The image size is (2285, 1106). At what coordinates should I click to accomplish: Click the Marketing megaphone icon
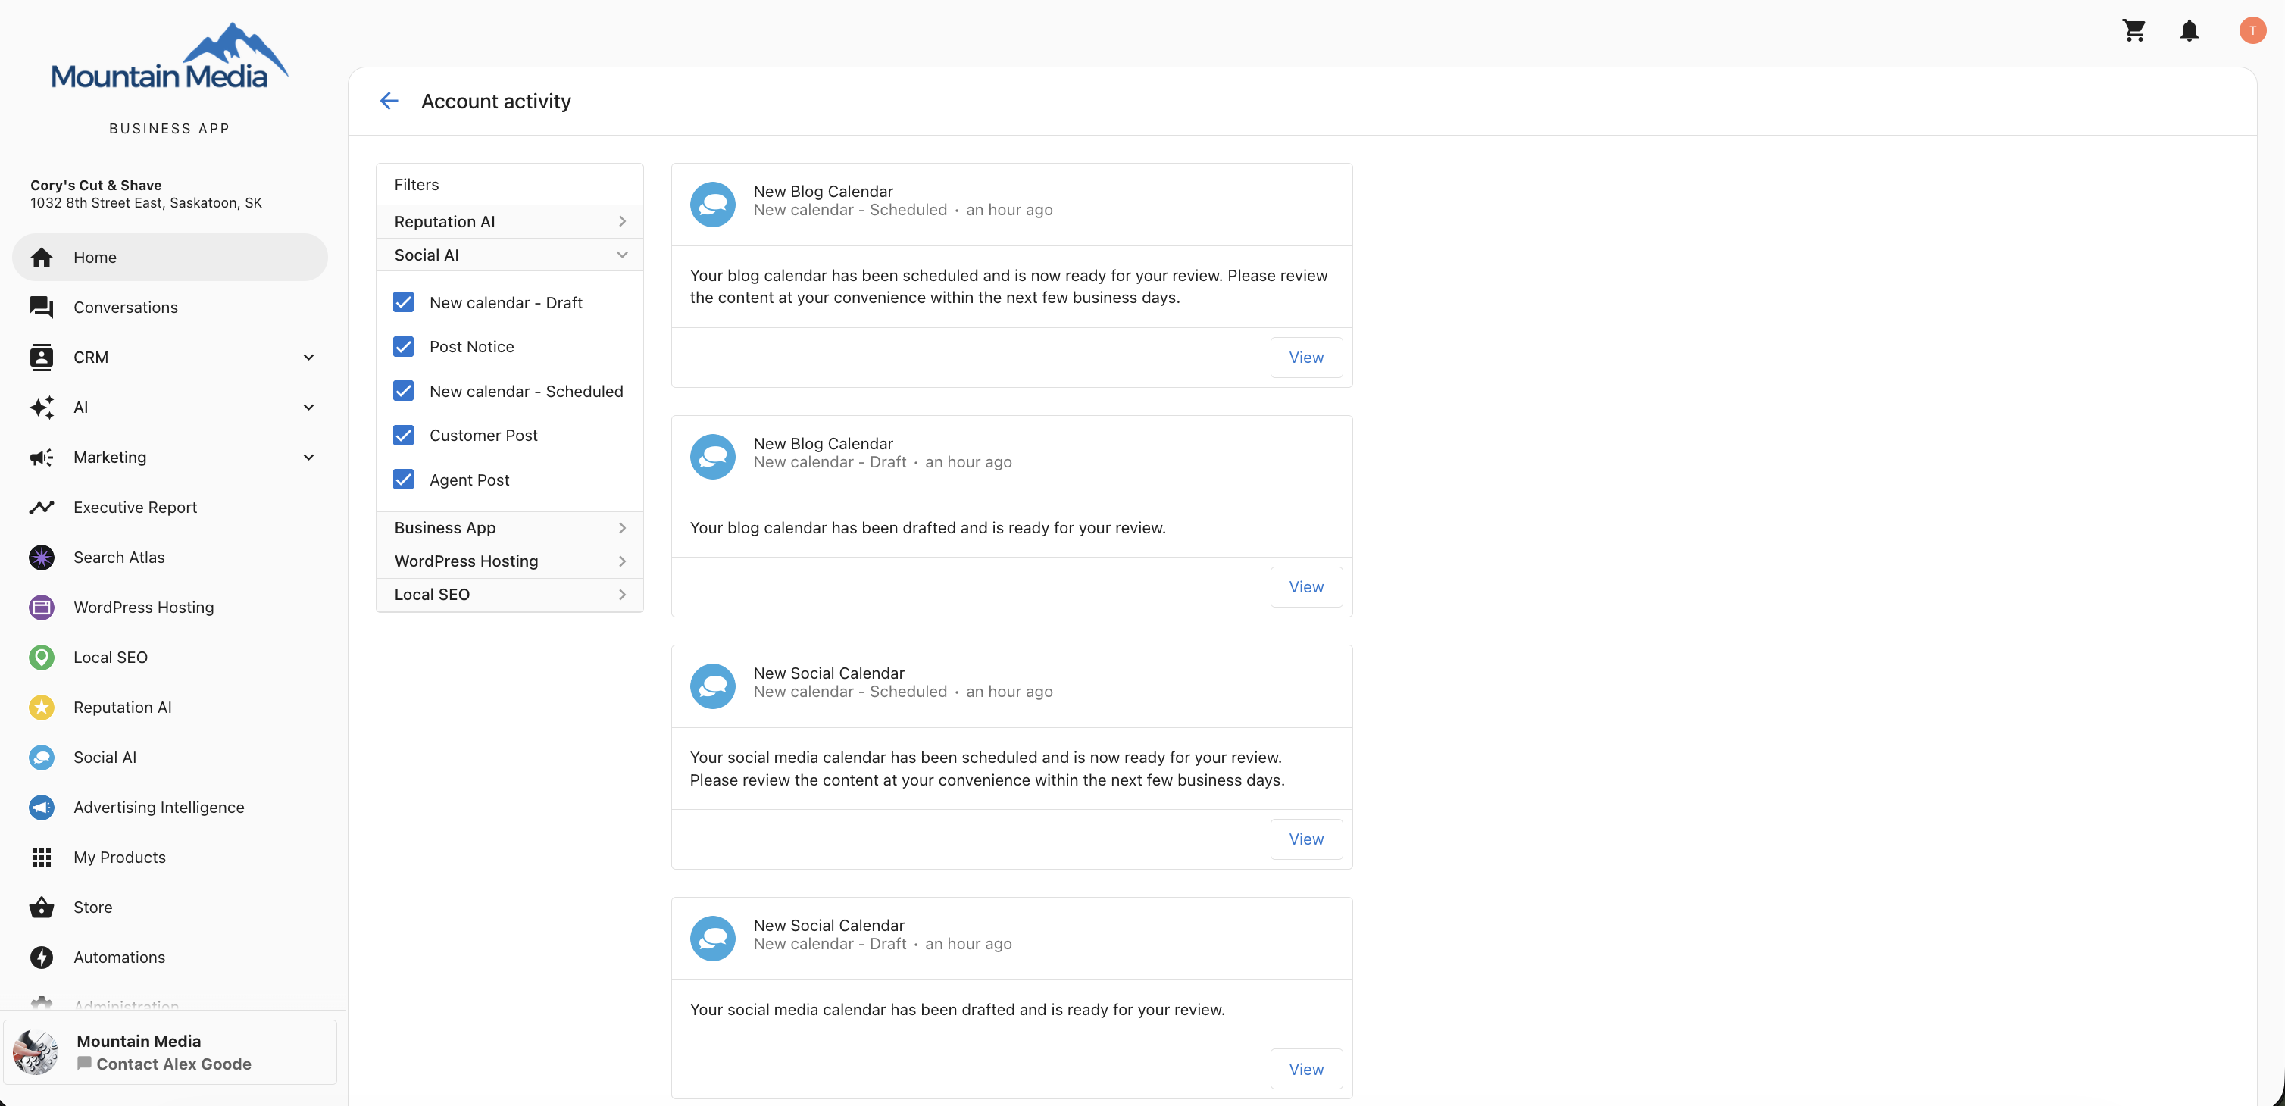(x=42, y=457)
